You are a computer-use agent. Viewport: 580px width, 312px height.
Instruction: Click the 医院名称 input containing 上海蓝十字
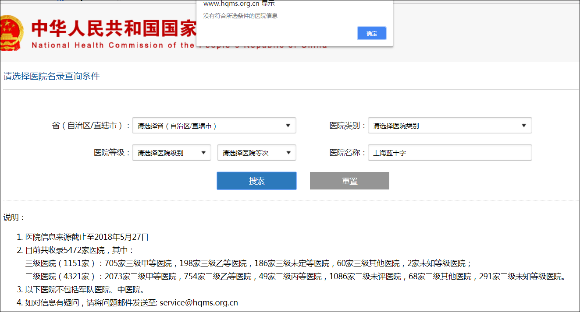pos(450,152)
